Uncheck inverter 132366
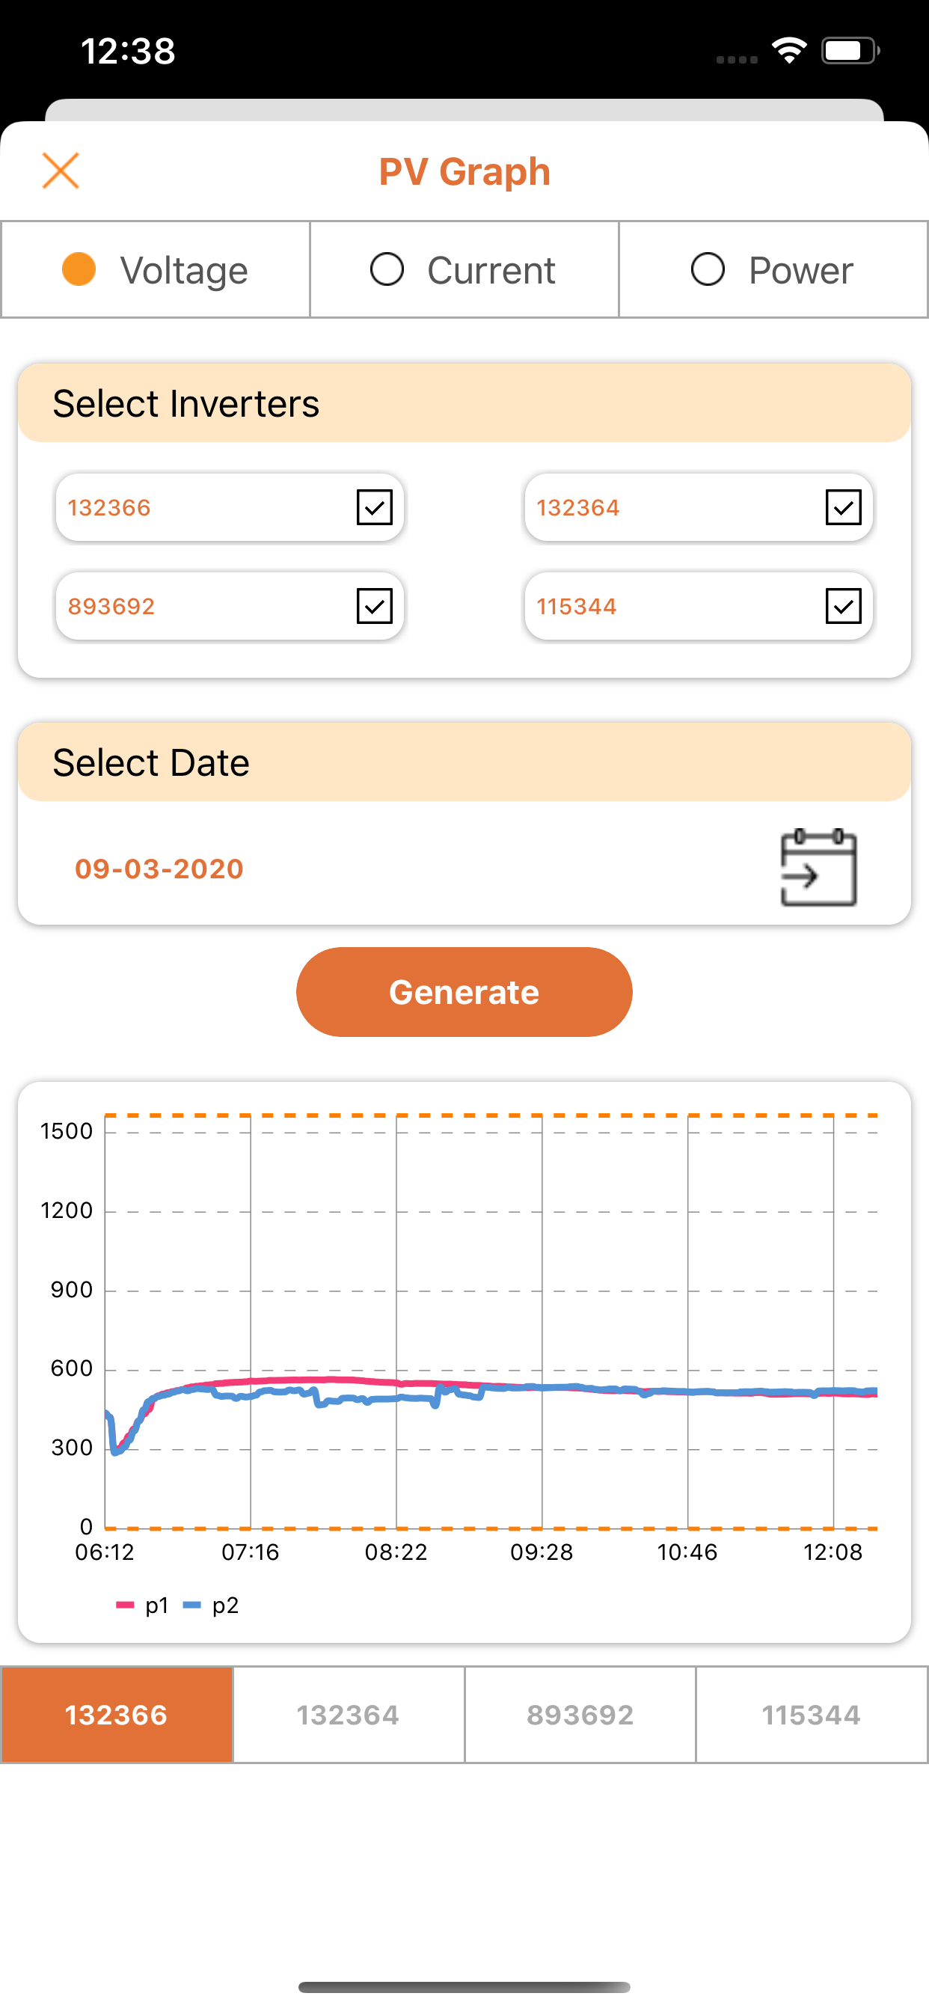 pyautogui.click(x=373, y=507)
